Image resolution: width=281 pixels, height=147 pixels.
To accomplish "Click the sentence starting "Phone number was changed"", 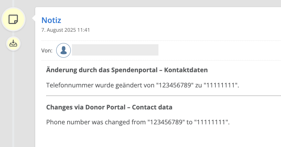I will tap(138, 122).
